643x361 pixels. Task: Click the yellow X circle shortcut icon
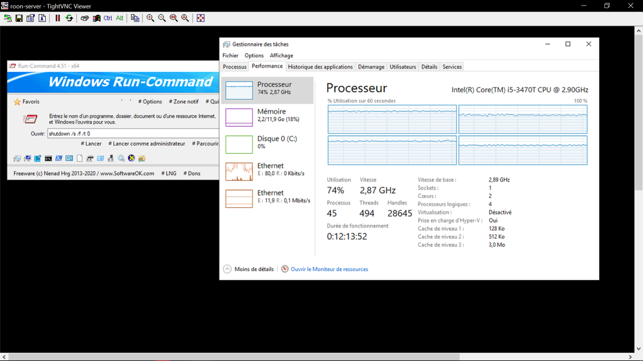click(132, 158)
